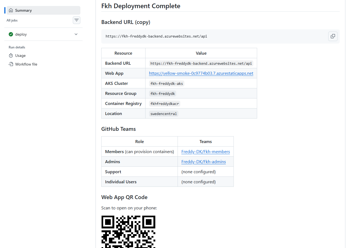347x248 pixels.
Task: Click the Backend URL (copy) heading
Action: 126,22
